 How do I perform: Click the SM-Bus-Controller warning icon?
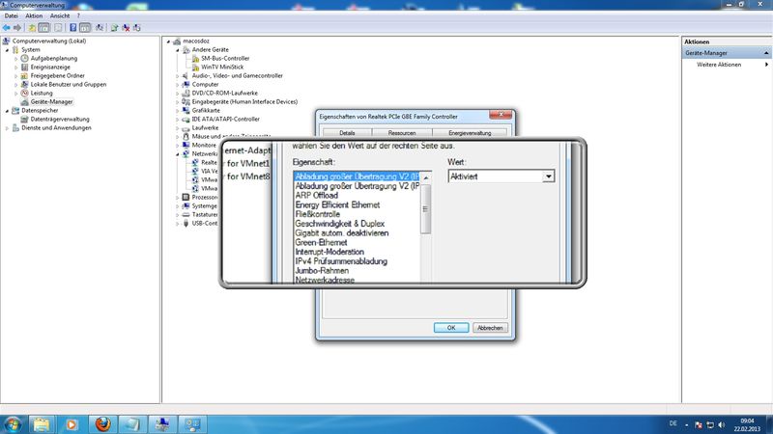tap(195, 59)
